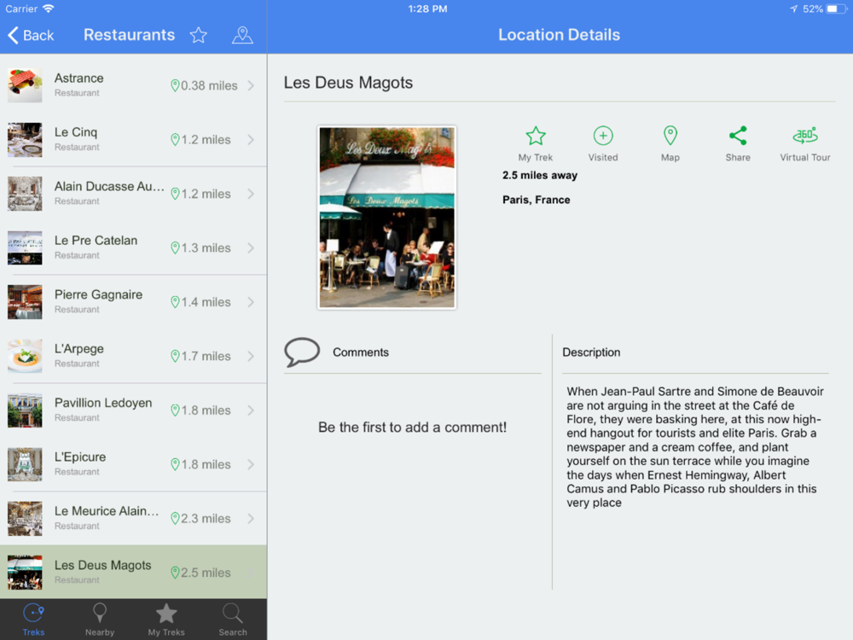This screenshot has width=853, height=640.
Task: Select Pierre Gagnaire restaurant name
Action: (x=98, y=294)
